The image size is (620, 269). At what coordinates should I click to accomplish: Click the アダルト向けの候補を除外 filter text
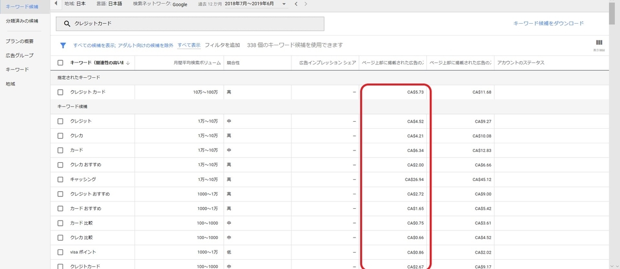pos(146,45)
